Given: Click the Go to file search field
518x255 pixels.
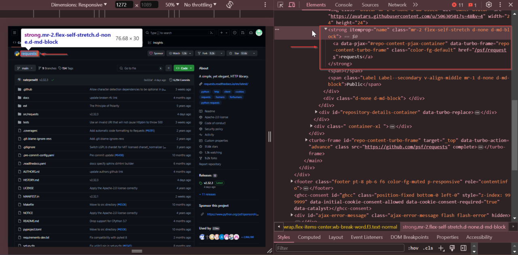Looking at the screenshot, I should (x=140, y=68).
